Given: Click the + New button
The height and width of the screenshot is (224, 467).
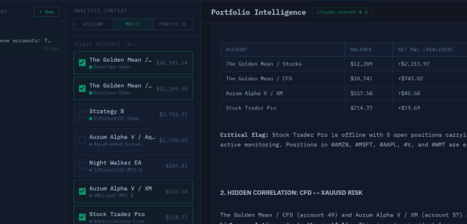Looking at the screenshot, I should (47, 12).
